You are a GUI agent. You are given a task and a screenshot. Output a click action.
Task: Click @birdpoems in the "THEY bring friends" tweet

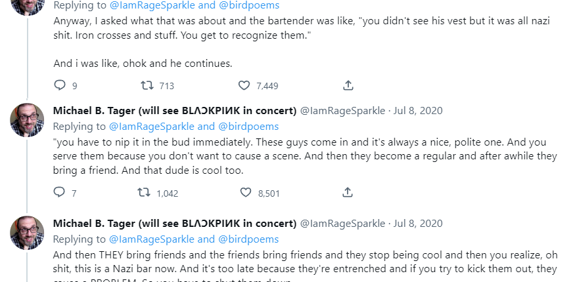[x=248, y=239]
